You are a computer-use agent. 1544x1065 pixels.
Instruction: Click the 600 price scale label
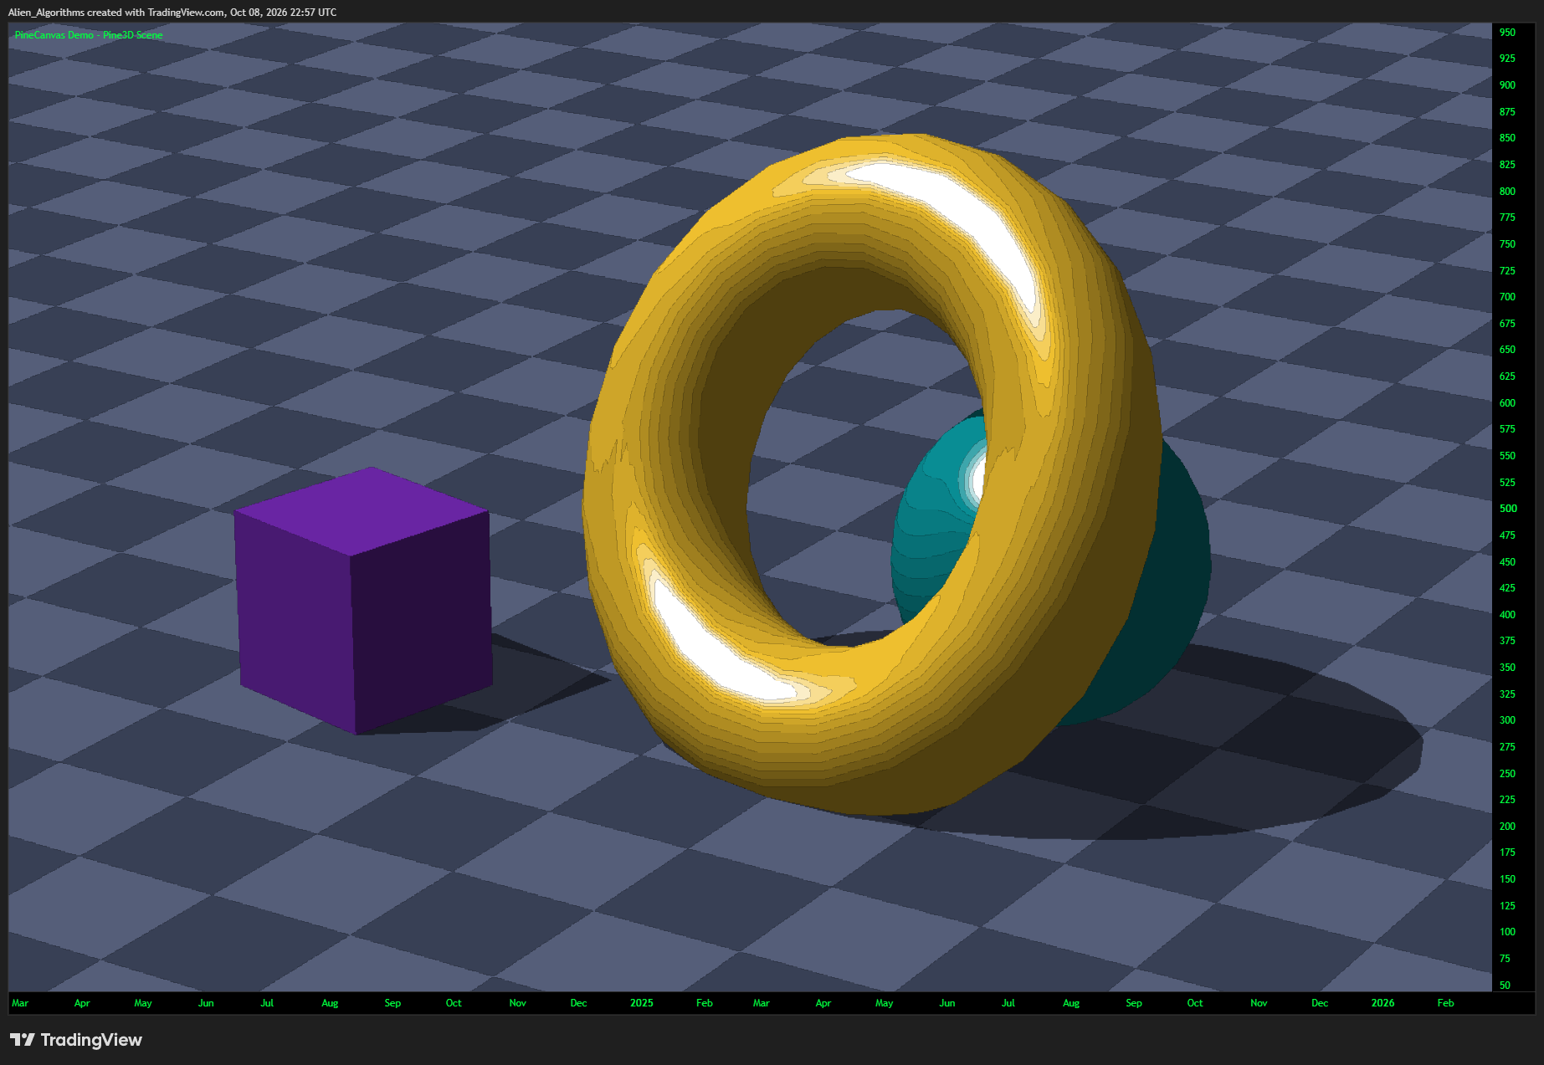[1507, 403]
